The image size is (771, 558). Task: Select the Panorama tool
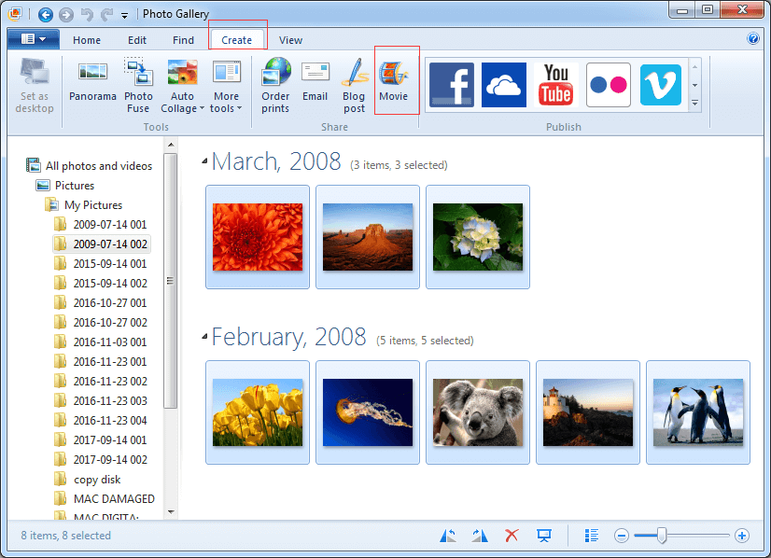(92, 84)
